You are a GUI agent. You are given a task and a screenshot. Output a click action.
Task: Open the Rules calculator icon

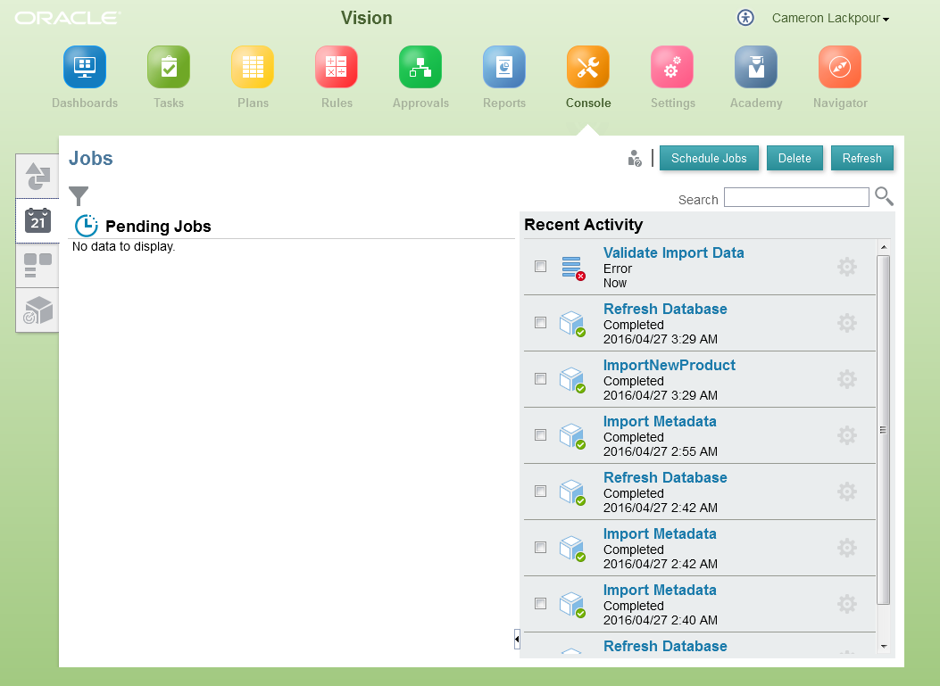coord(337,67)
